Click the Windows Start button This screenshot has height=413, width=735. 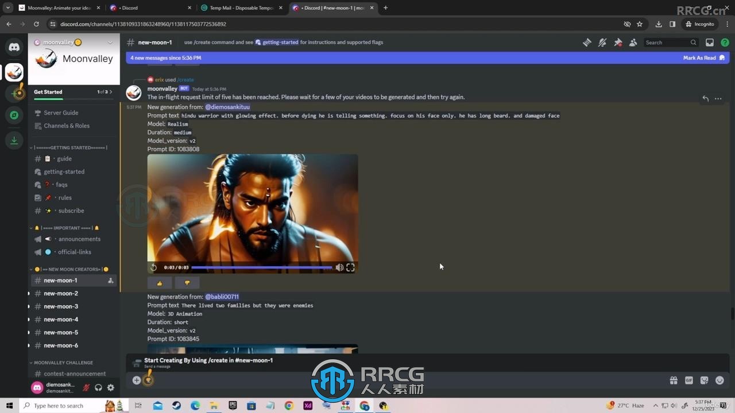9,406
